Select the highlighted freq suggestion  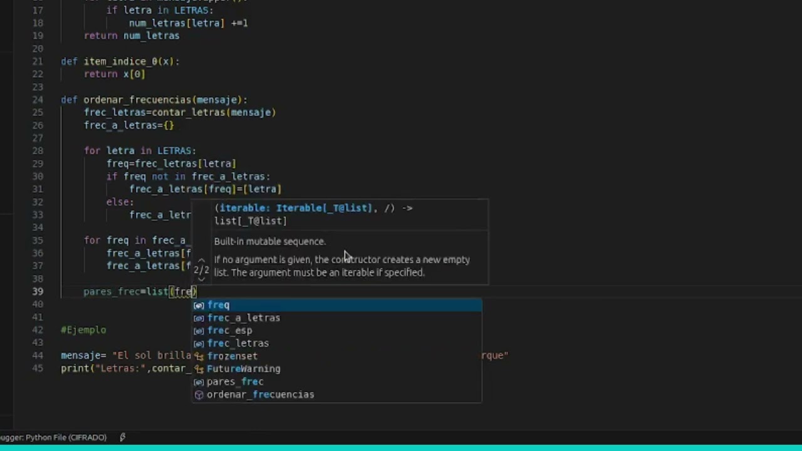coord(218,305)
